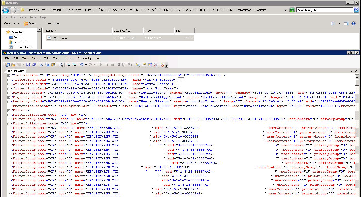Click the Find in Files icon
361x197 pixels.
61,65
